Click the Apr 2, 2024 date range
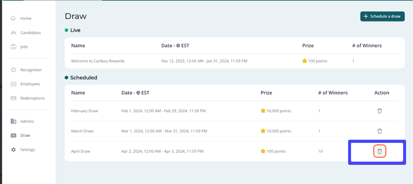This screenshot has width=413, height=184. coord(162,151)
